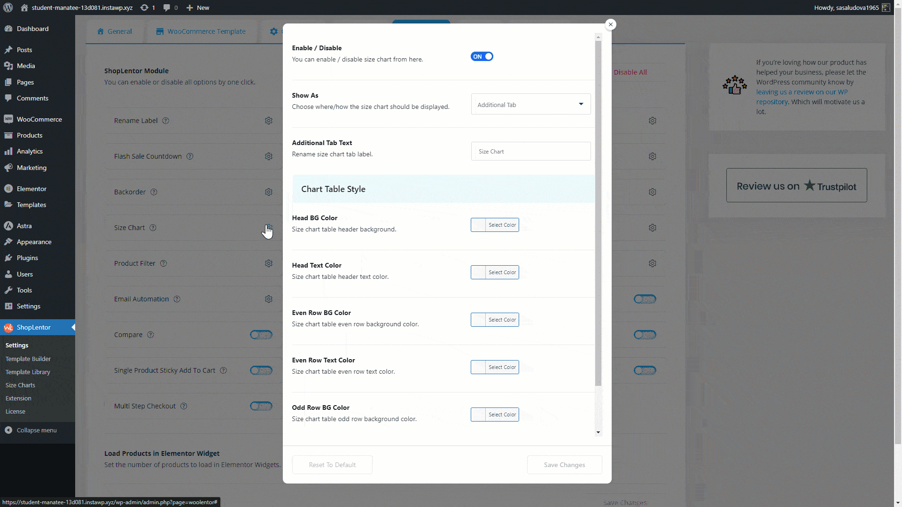Open the Flash Sale Countdown settings gear
Image resolution: width=902 pixels, height=507 pixels.
click(x=268, y=156)
